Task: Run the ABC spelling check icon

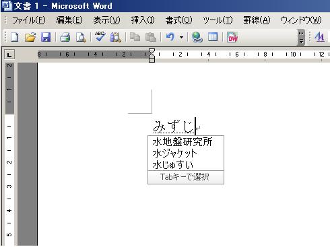Action: tap(100, 36)
